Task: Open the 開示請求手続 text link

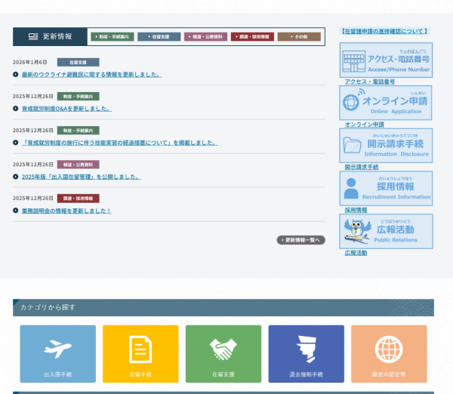Action: (362, 168)
